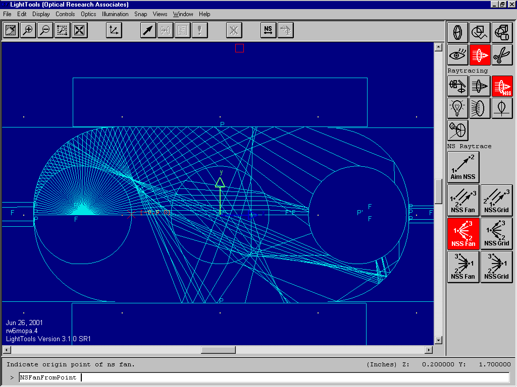The image size is (517, 387).
Task: Toggle the red NSS raytrace palette button
Action: pyautogui.click(x=502, y=87)
